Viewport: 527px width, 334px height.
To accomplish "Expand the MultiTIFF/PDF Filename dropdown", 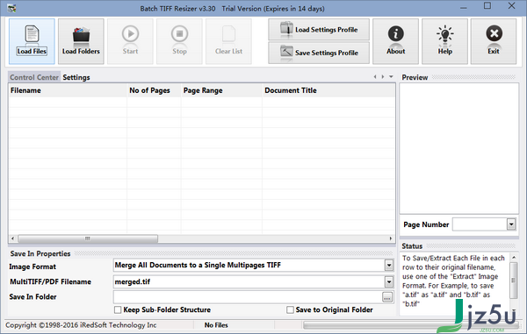I will click(389, 281).
